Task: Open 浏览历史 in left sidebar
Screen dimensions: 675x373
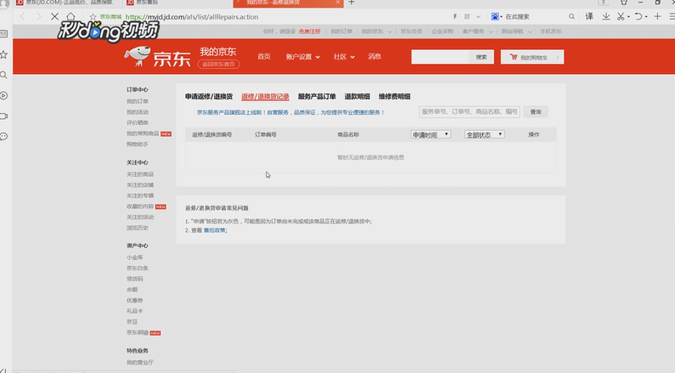Action: 138,228
